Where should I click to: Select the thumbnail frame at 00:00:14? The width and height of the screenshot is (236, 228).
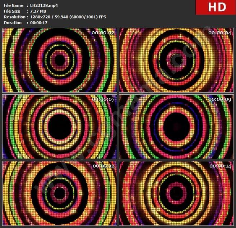pos(176,193)
